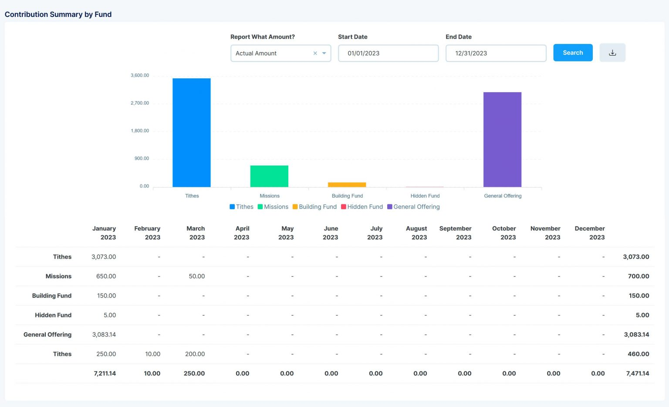Click the 150.00 January Building Fund cell
Screen dimensions: 669x407
click(x=106, y=296)
